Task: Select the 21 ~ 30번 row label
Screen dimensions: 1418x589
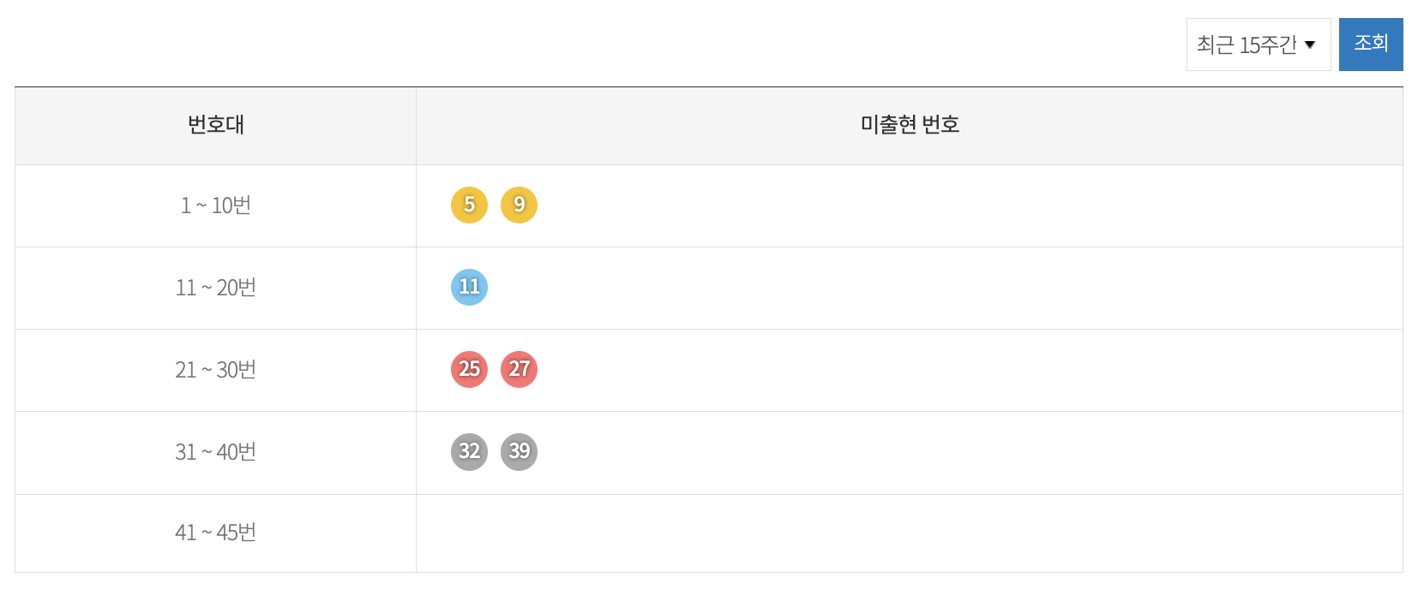Action: [214, 370]
